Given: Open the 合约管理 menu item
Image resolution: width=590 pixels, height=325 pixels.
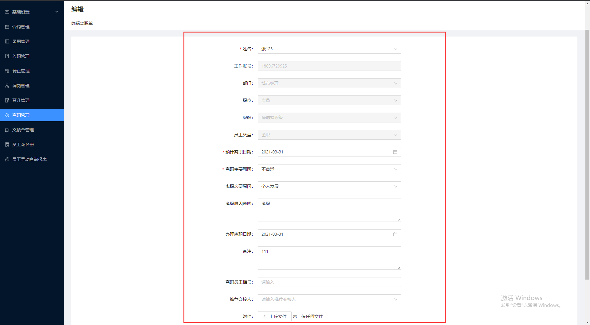Looking at the screenshot, I should pyautogui.click(x=32, y=27).
